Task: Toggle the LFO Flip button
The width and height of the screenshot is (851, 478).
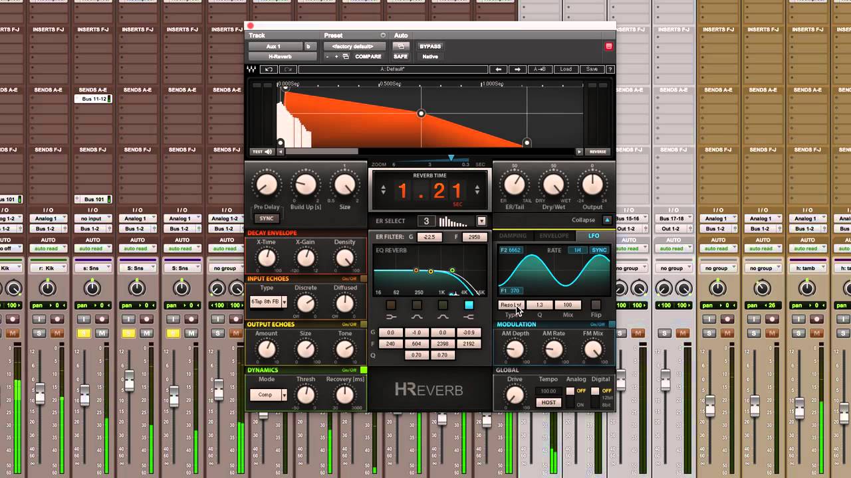Action: tap(596, 305)
